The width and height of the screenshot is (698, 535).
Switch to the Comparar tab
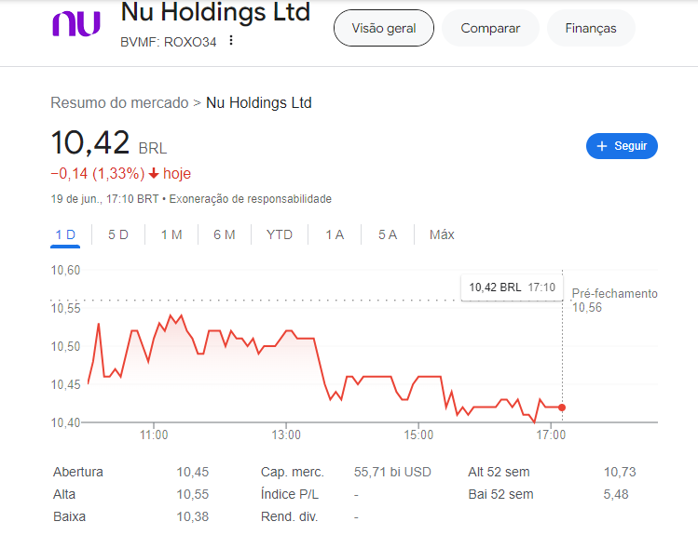[x=490, y=28]
